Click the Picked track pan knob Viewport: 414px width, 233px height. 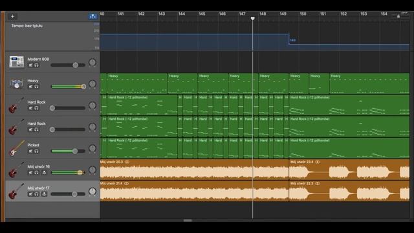(x=93, y=149)
